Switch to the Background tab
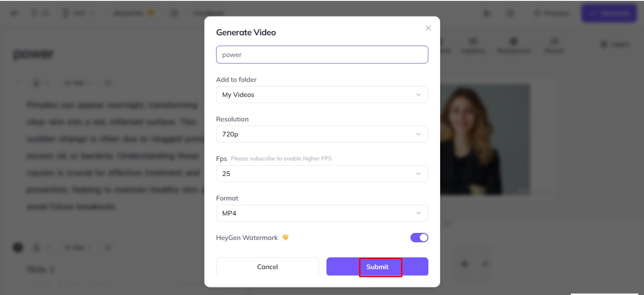 pos(513,46)
